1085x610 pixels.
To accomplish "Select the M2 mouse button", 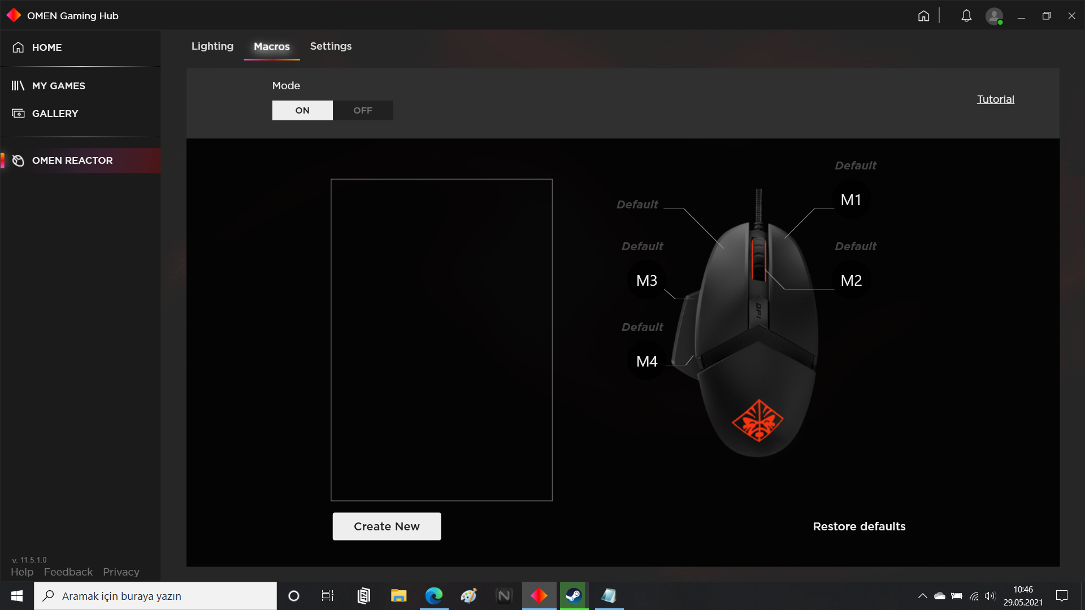I will click(850, 281).
